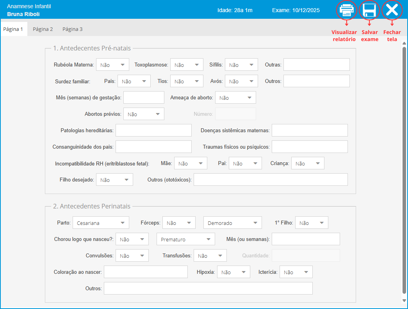Image resolution: width=408 pixels, height=309 pixels.
Task: Open the Icterícia dropdown
Action: click(296, 272)
